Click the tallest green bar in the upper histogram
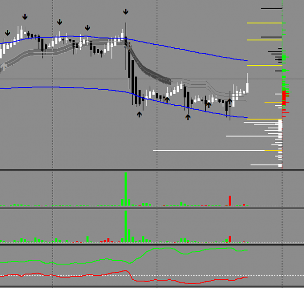 (125, 189)
